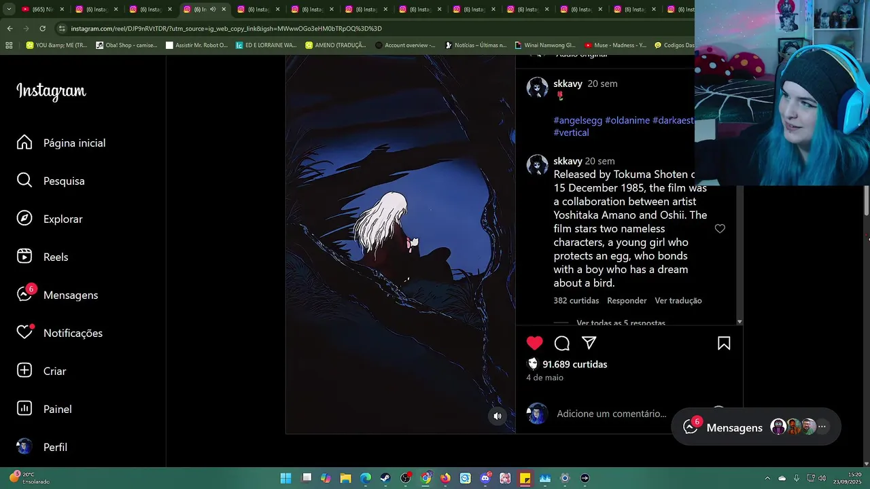
Task: Close the (665) YouTube tab
Action: coord(62,10)
